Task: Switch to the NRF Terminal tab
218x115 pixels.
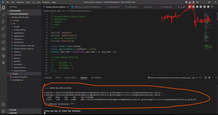Action: pyautogui.click(x=96, y=78)
